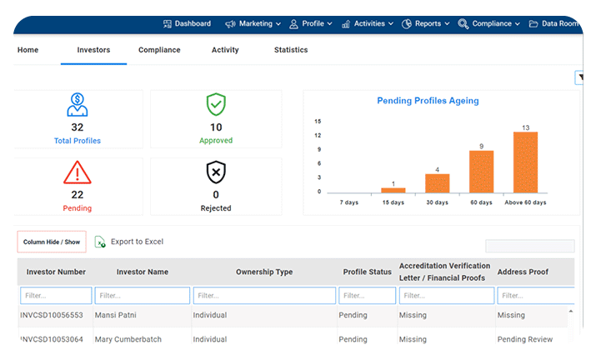Viewport: 601px width, 360px height.
Task: Expand the Reports dropdown chevron
Action: [447, 24]
